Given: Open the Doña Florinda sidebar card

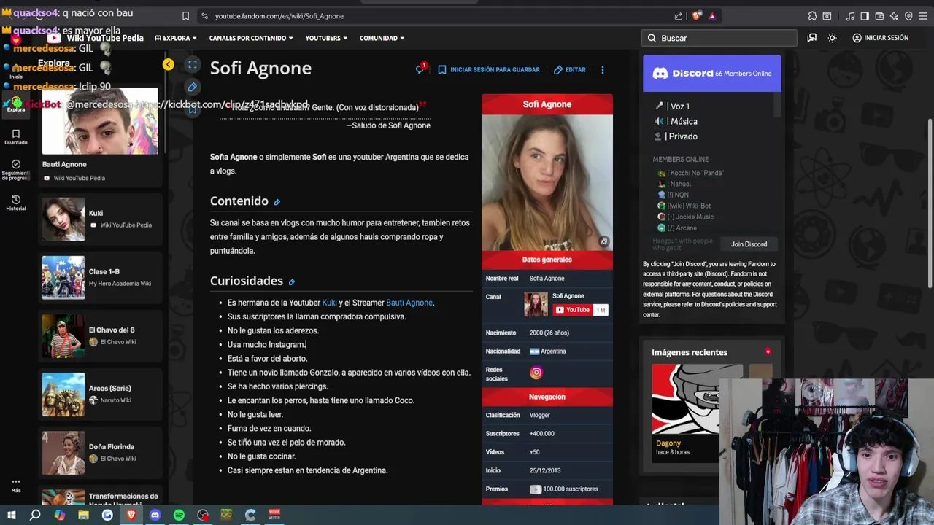Looking at the screenshot, I should coord(100,452).
